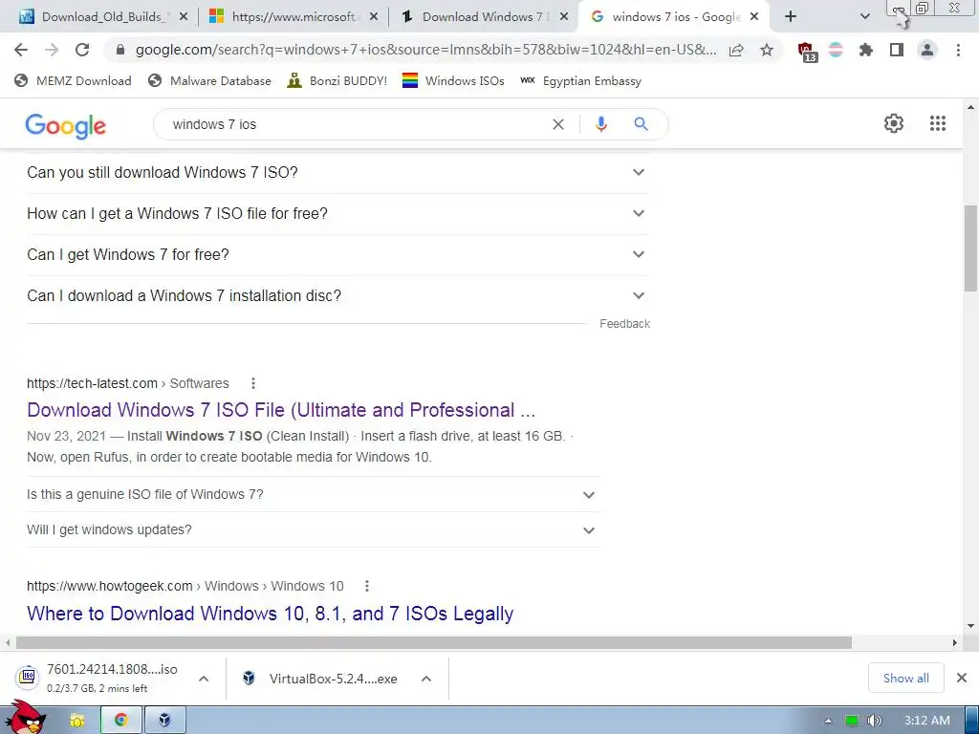The height and width of the screenshot is (734, 979).
Task: Click the Chrome taskbar button
Action: click(x=121, y=721)
